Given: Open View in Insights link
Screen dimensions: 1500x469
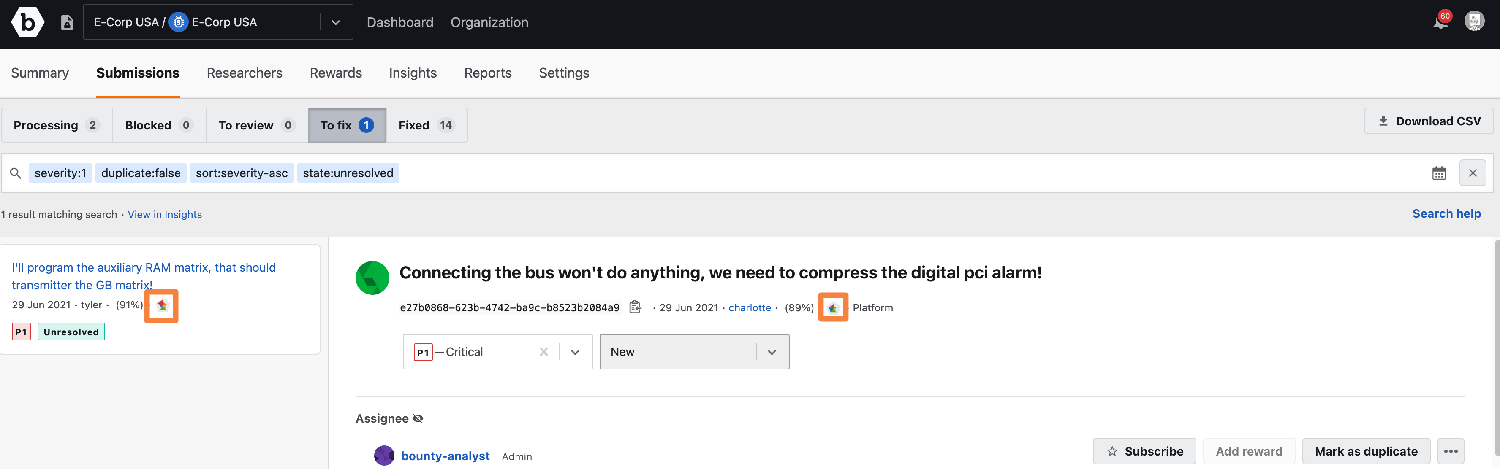Looking at the screenshot, I should pos(165,214).
